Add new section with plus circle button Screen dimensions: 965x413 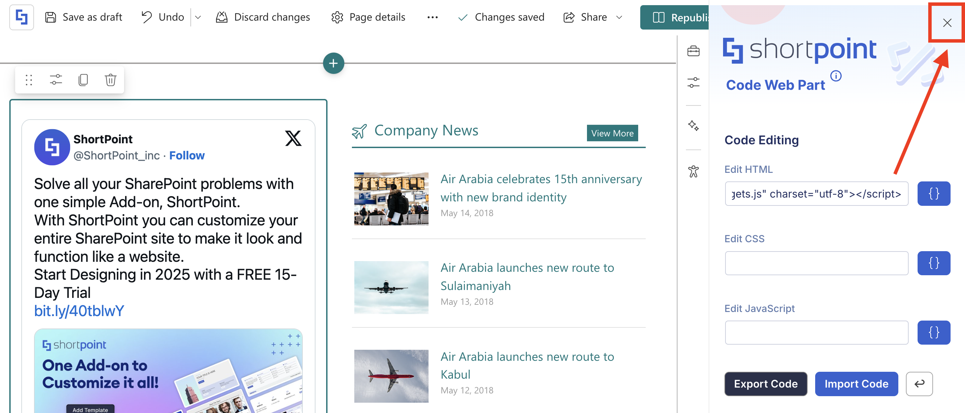click(x=333, y=63)
